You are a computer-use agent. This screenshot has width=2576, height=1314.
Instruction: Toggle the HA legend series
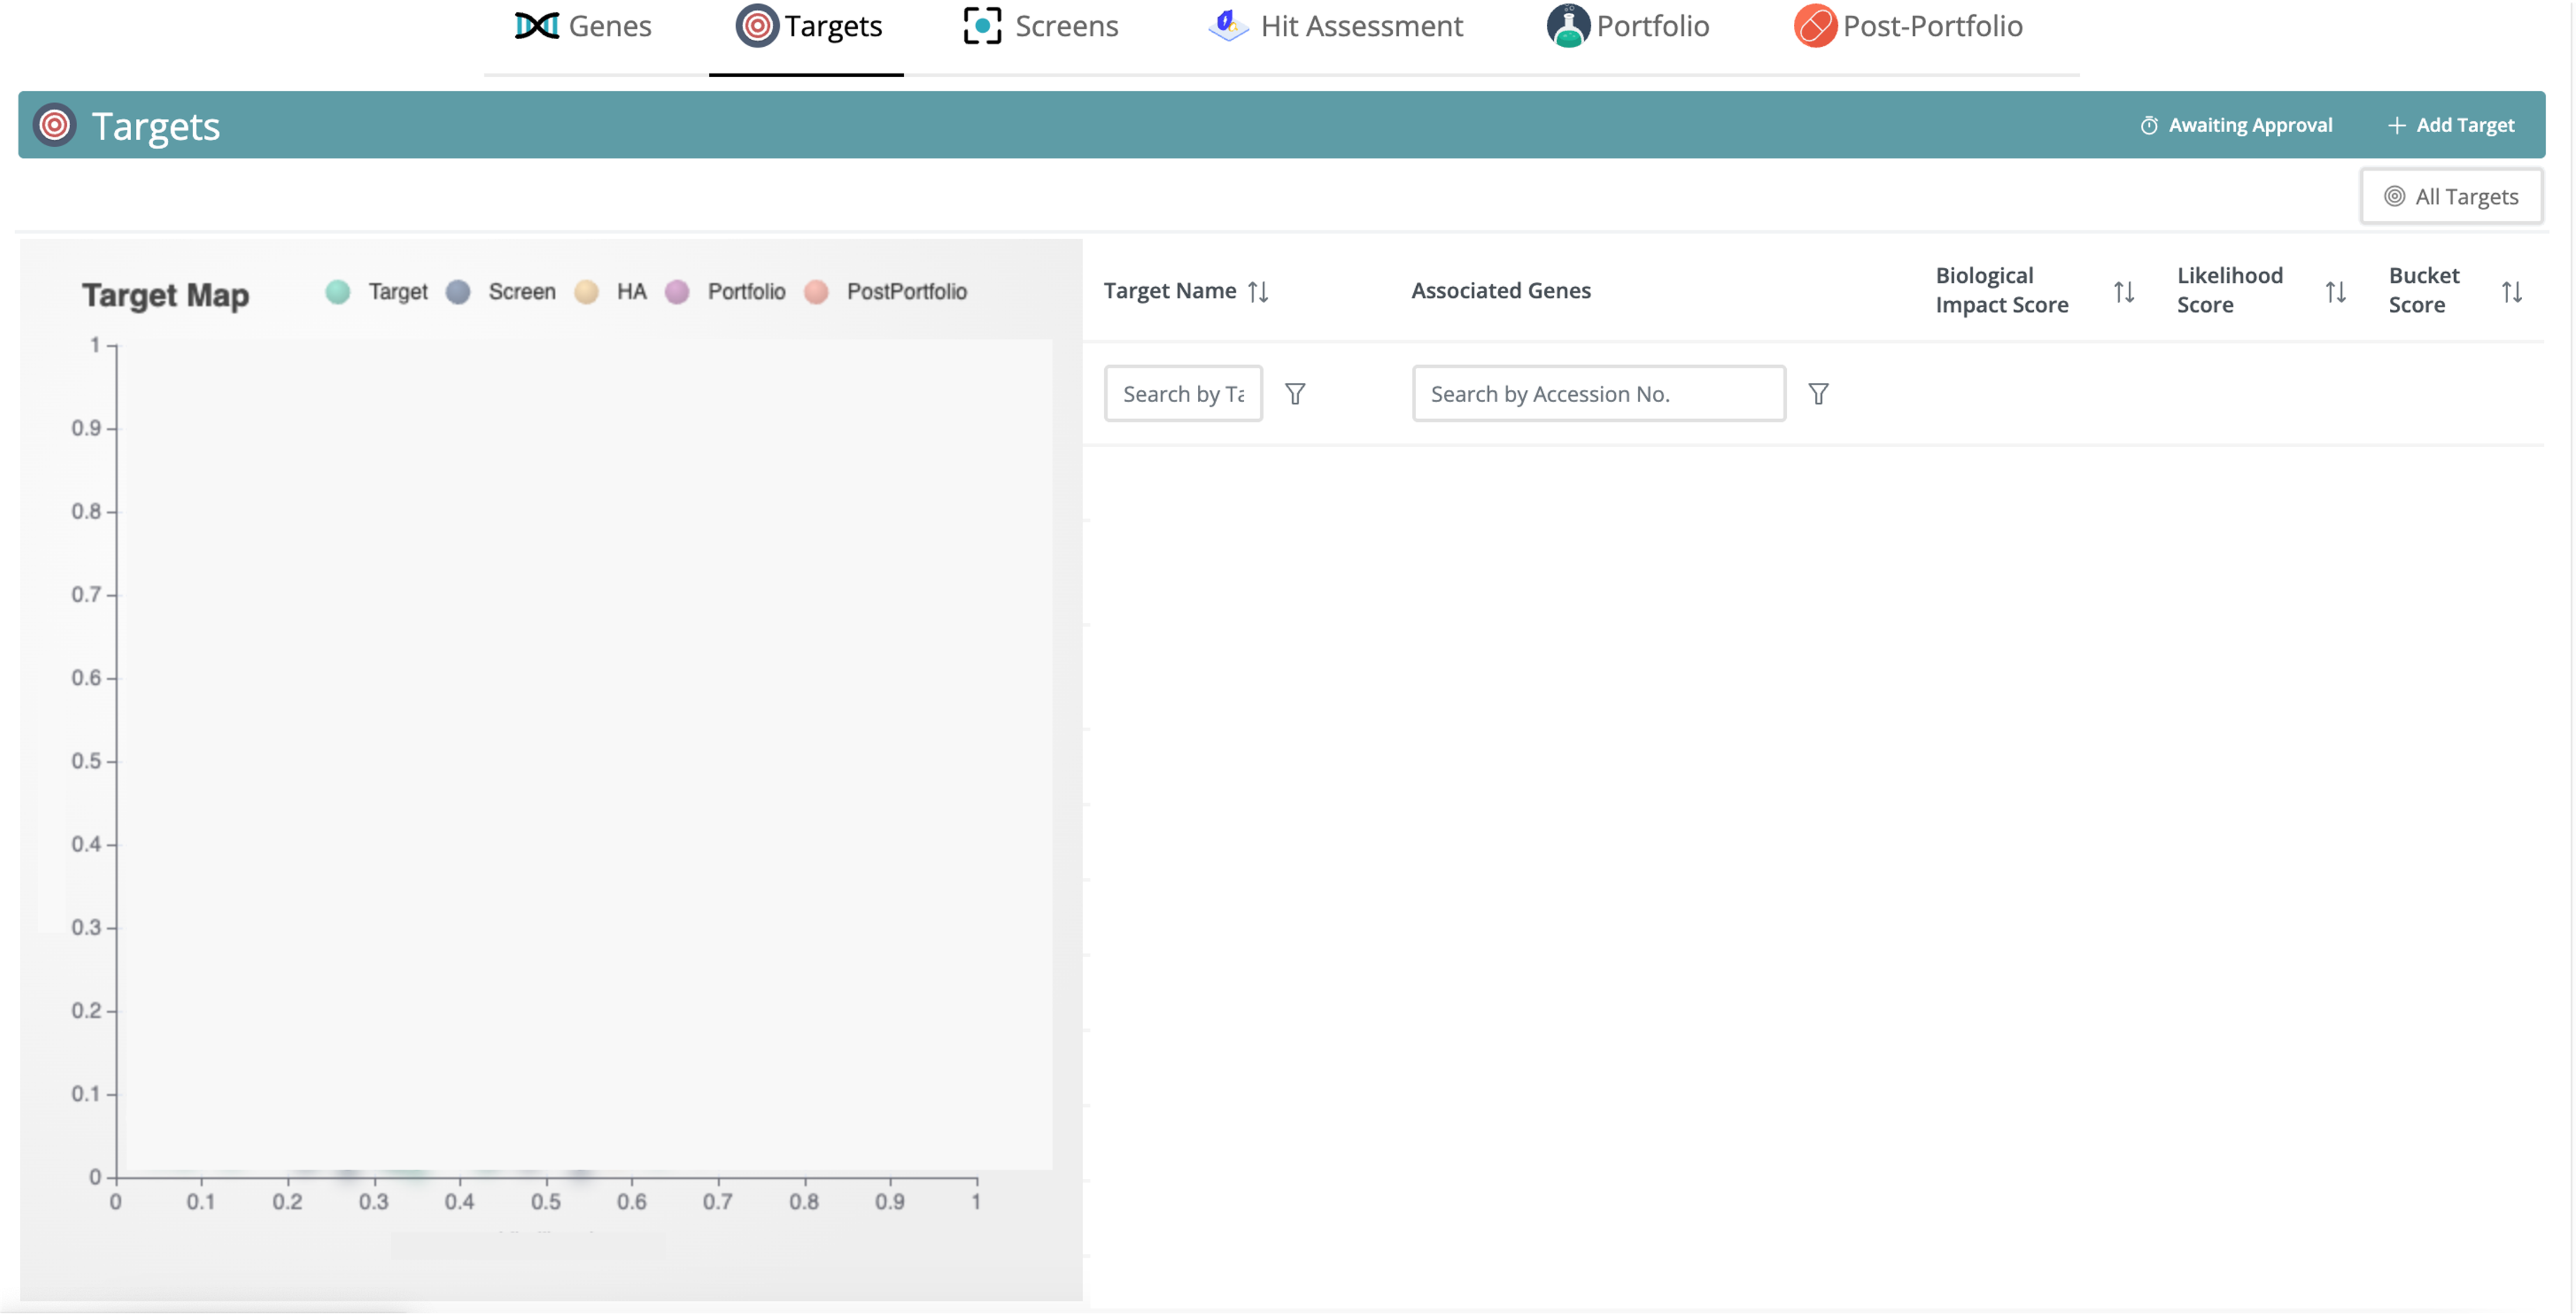(611, 291)
